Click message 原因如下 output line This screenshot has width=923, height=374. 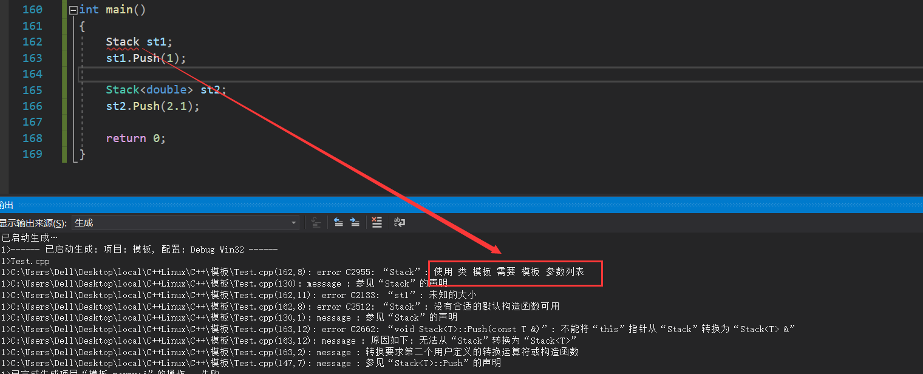pos(288,341)
